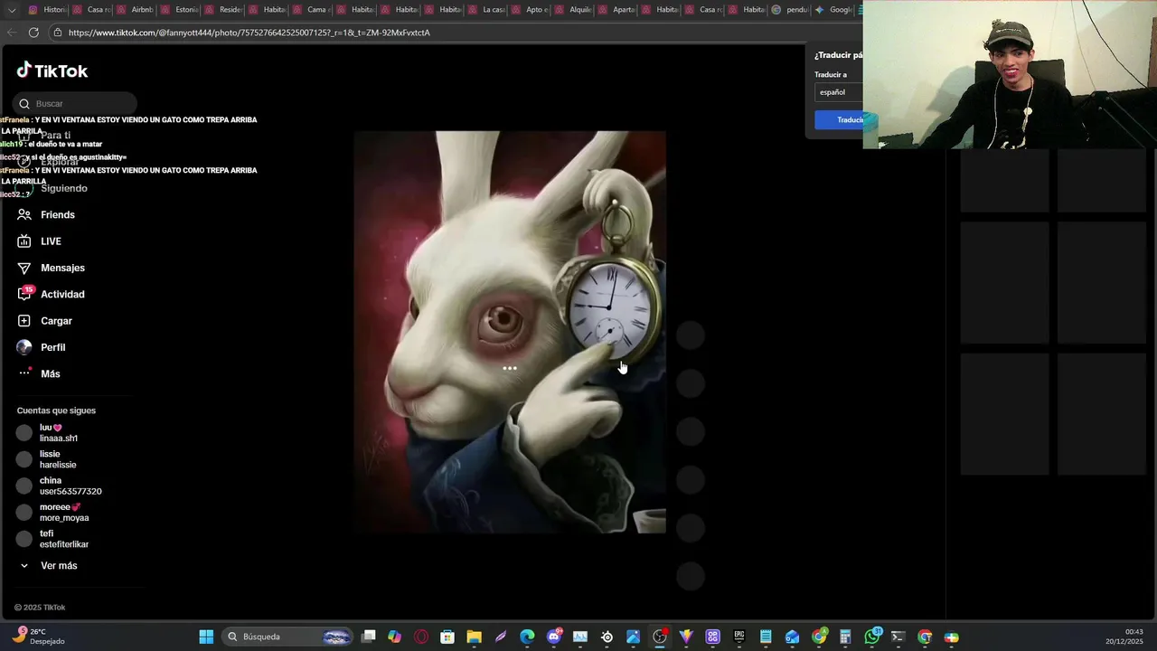Viewport: 1157px width, 651px height.
Task: Click the site info icon in address bar
Action: point(58,33)
